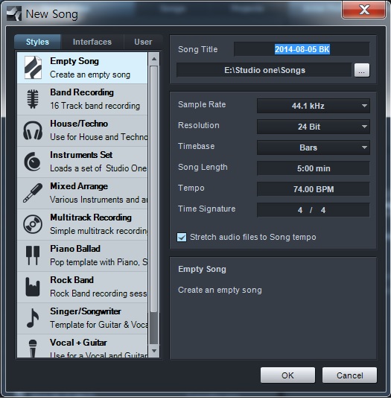Click the template list scroll down arrow

154,351
